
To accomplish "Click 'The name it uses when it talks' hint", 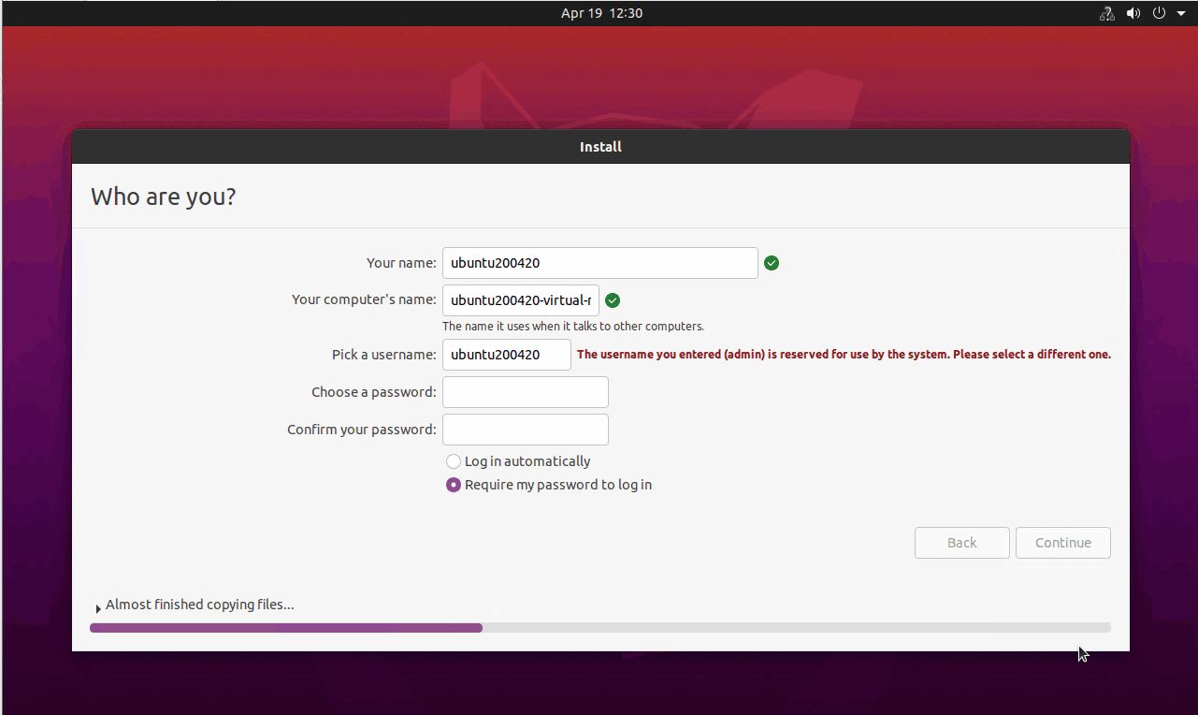I will tap(573, 327).
